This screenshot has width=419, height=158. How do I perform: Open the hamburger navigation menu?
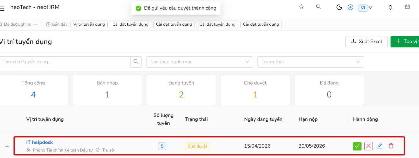2,8
